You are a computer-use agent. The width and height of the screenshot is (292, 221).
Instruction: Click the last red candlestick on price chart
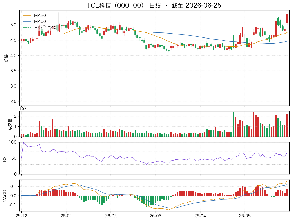287,18
